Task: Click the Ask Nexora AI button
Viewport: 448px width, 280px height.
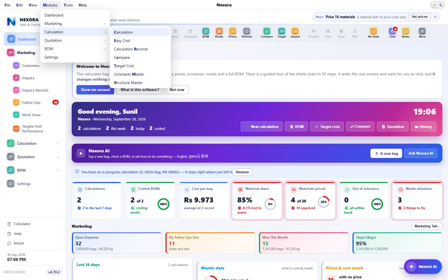Action: [x=421, y=153]
